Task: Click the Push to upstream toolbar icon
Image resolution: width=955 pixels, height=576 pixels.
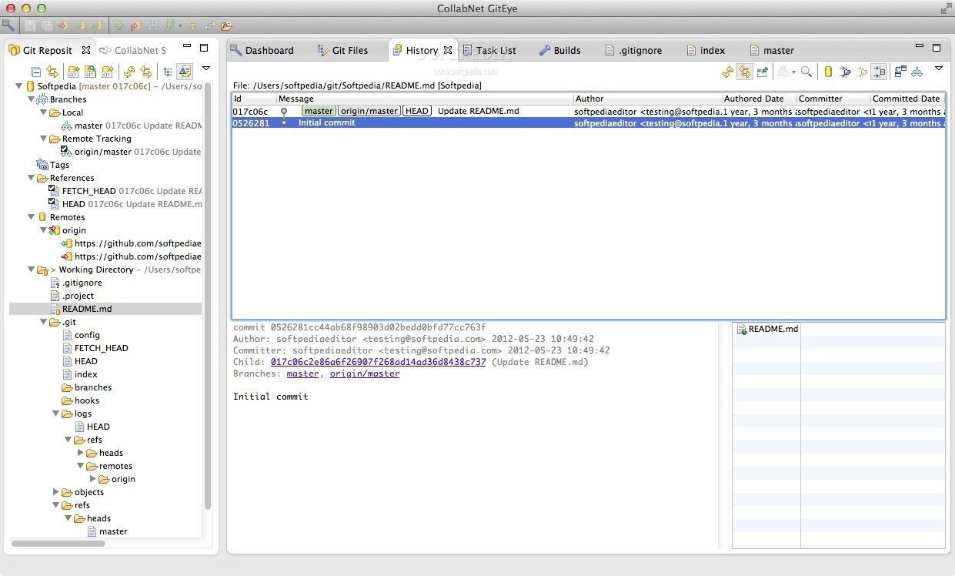Action: pyautogui.click(x=63, y=25)
